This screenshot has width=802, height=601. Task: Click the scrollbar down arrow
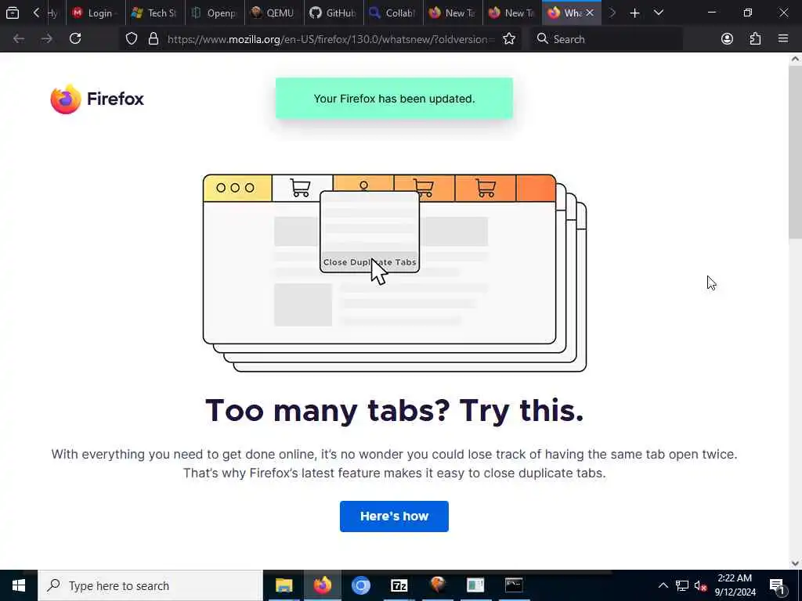[x=795, y=563]
